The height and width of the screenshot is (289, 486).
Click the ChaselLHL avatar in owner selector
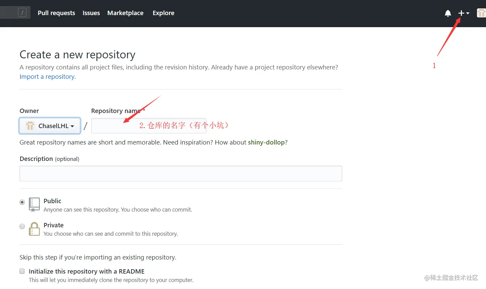pos(30,126)
